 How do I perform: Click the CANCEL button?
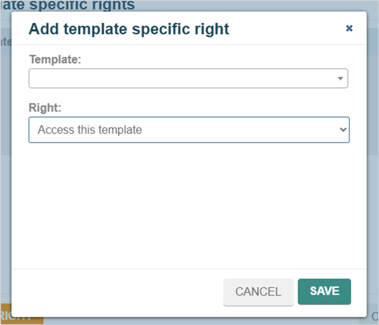258,292
